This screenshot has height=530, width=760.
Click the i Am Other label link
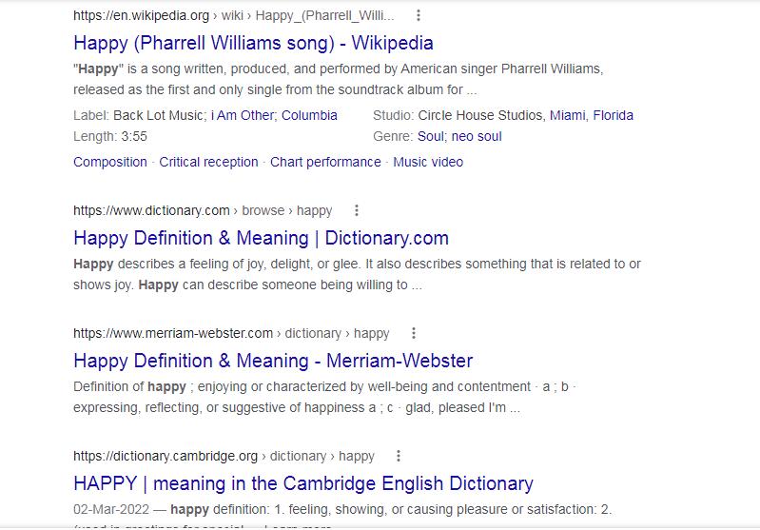[243, 115]
